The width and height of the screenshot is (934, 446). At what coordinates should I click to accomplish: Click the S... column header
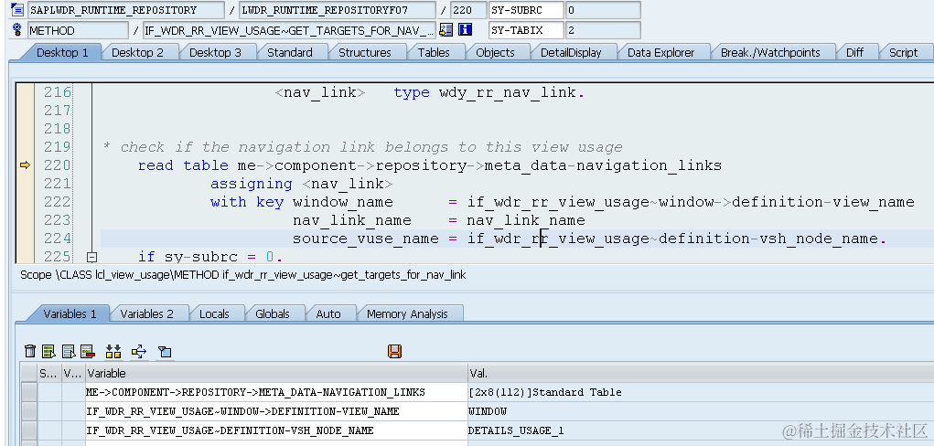(48, 374)
